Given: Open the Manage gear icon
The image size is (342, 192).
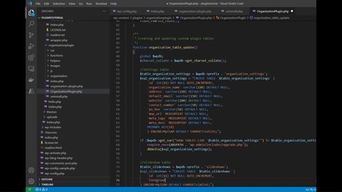Looking at the screenshot, I should (x=31, y=181).
